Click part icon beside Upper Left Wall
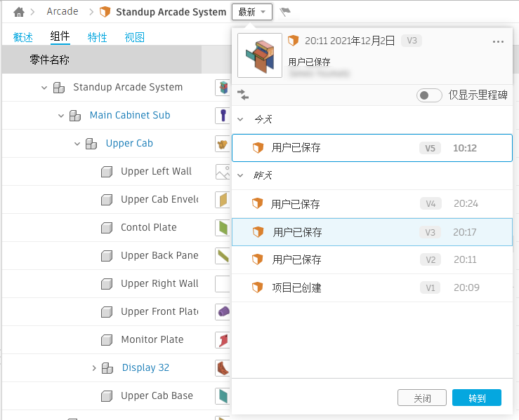 (107, 172)
